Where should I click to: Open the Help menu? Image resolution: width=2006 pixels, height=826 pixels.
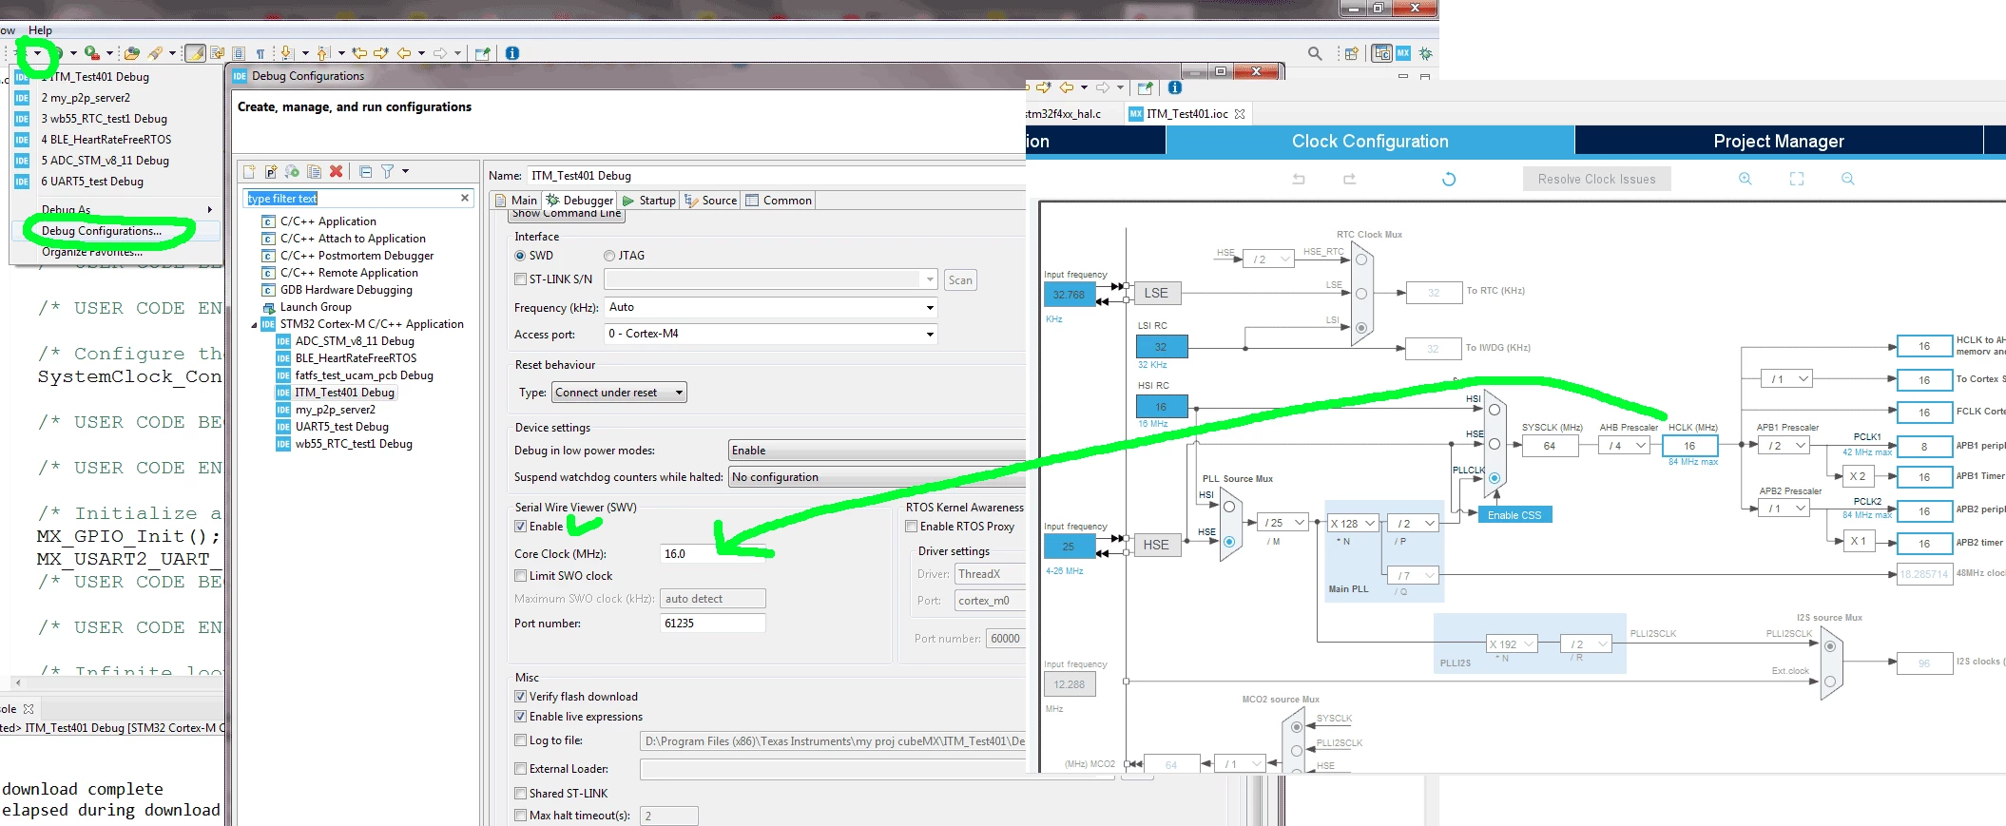tap(40, 30)
